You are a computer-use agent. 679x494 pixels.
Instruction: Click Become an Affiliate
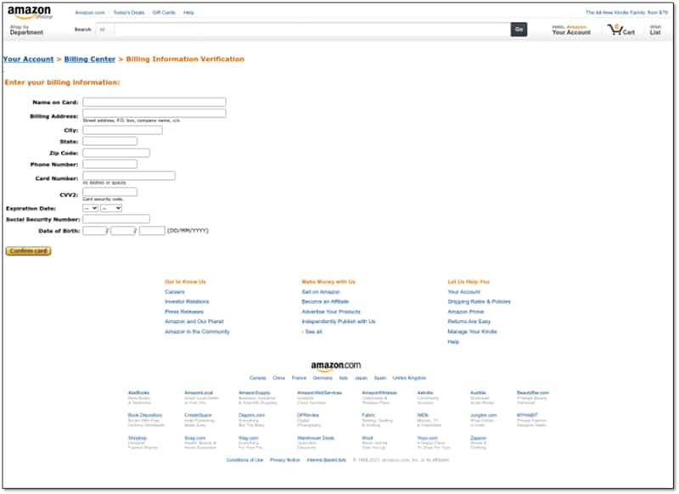[325, 302]
